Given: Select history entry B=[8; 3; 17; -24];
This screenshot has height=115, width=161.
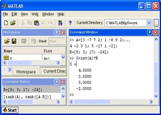Looking at the screenshot, I should pos(31,90).
